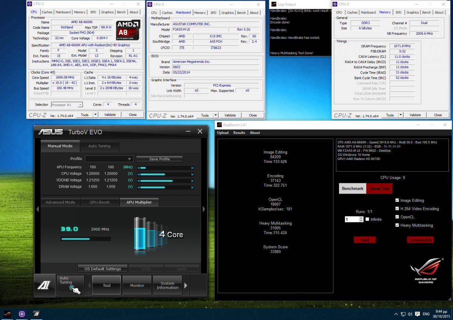Select the Advanced Mode tab
The height and width of the screenshot is (320, 453).
pyautogui.click(x=60, y=202)
